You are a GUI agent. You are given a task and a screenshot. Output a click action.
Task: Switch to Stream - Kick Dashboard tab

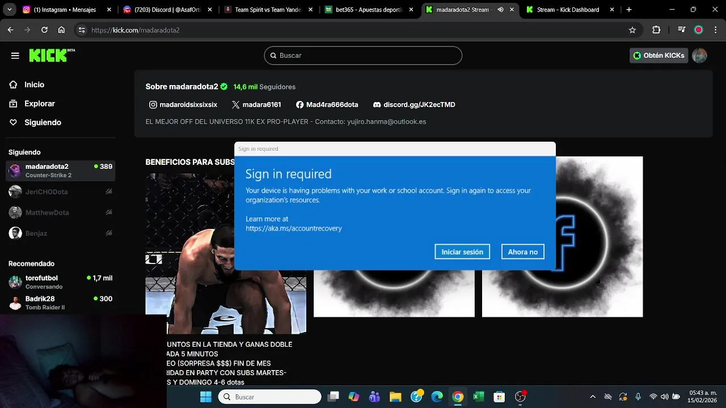pyautogui.click(x=571, y=10)
